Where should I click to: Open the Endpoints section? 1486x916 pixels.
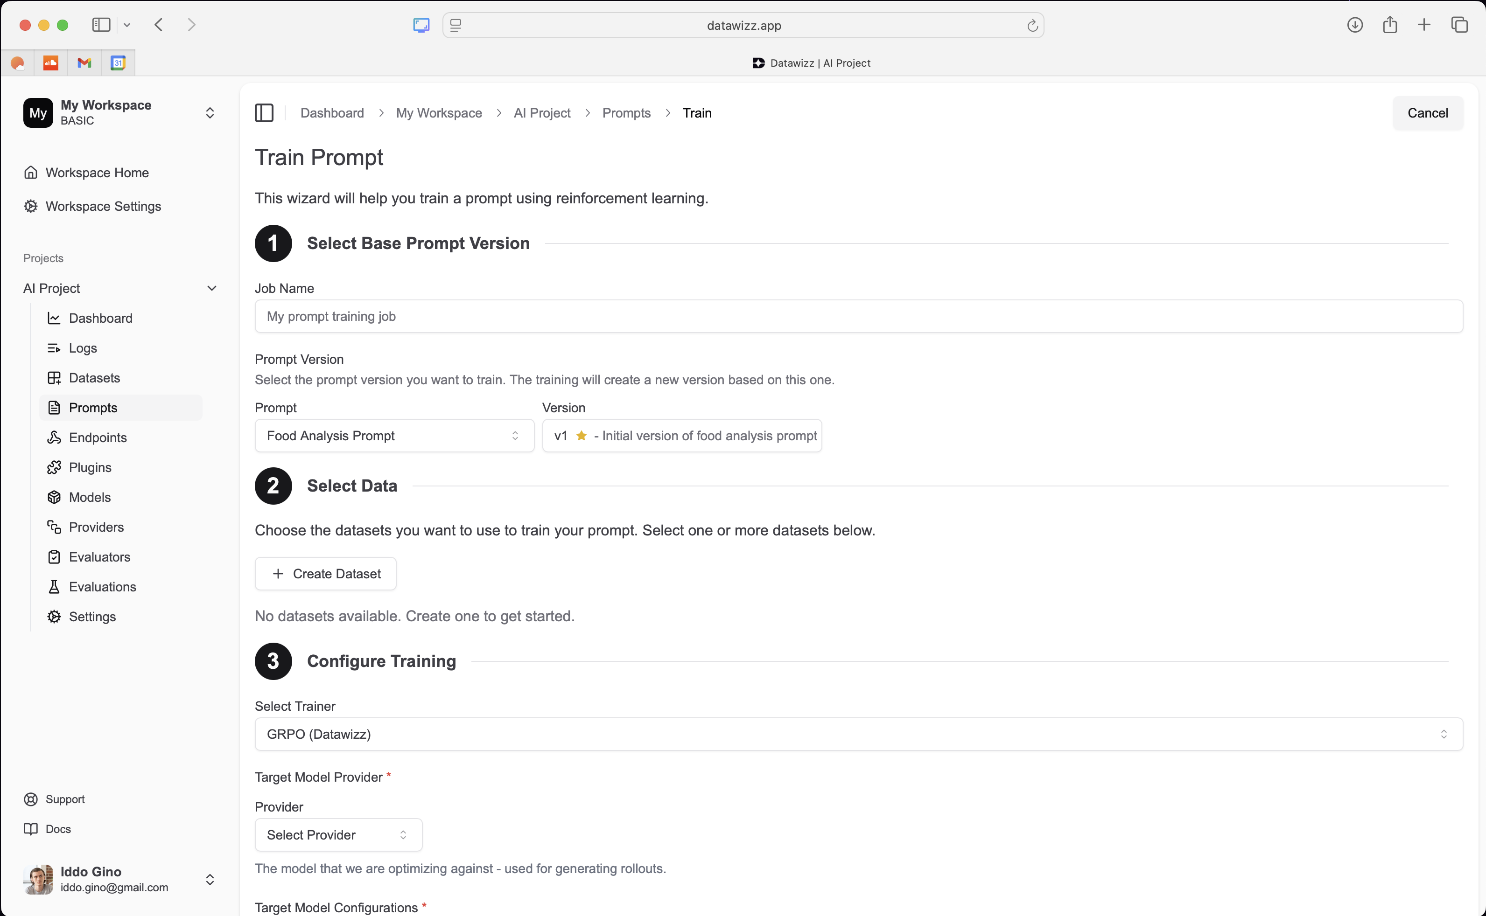coord(98,437)
